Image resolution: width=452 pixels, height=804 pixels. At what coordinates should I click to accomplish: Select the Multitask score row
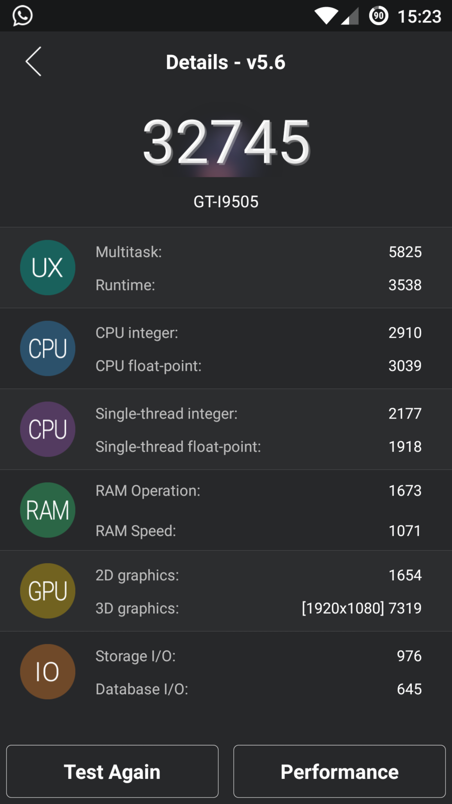[258, 252]
